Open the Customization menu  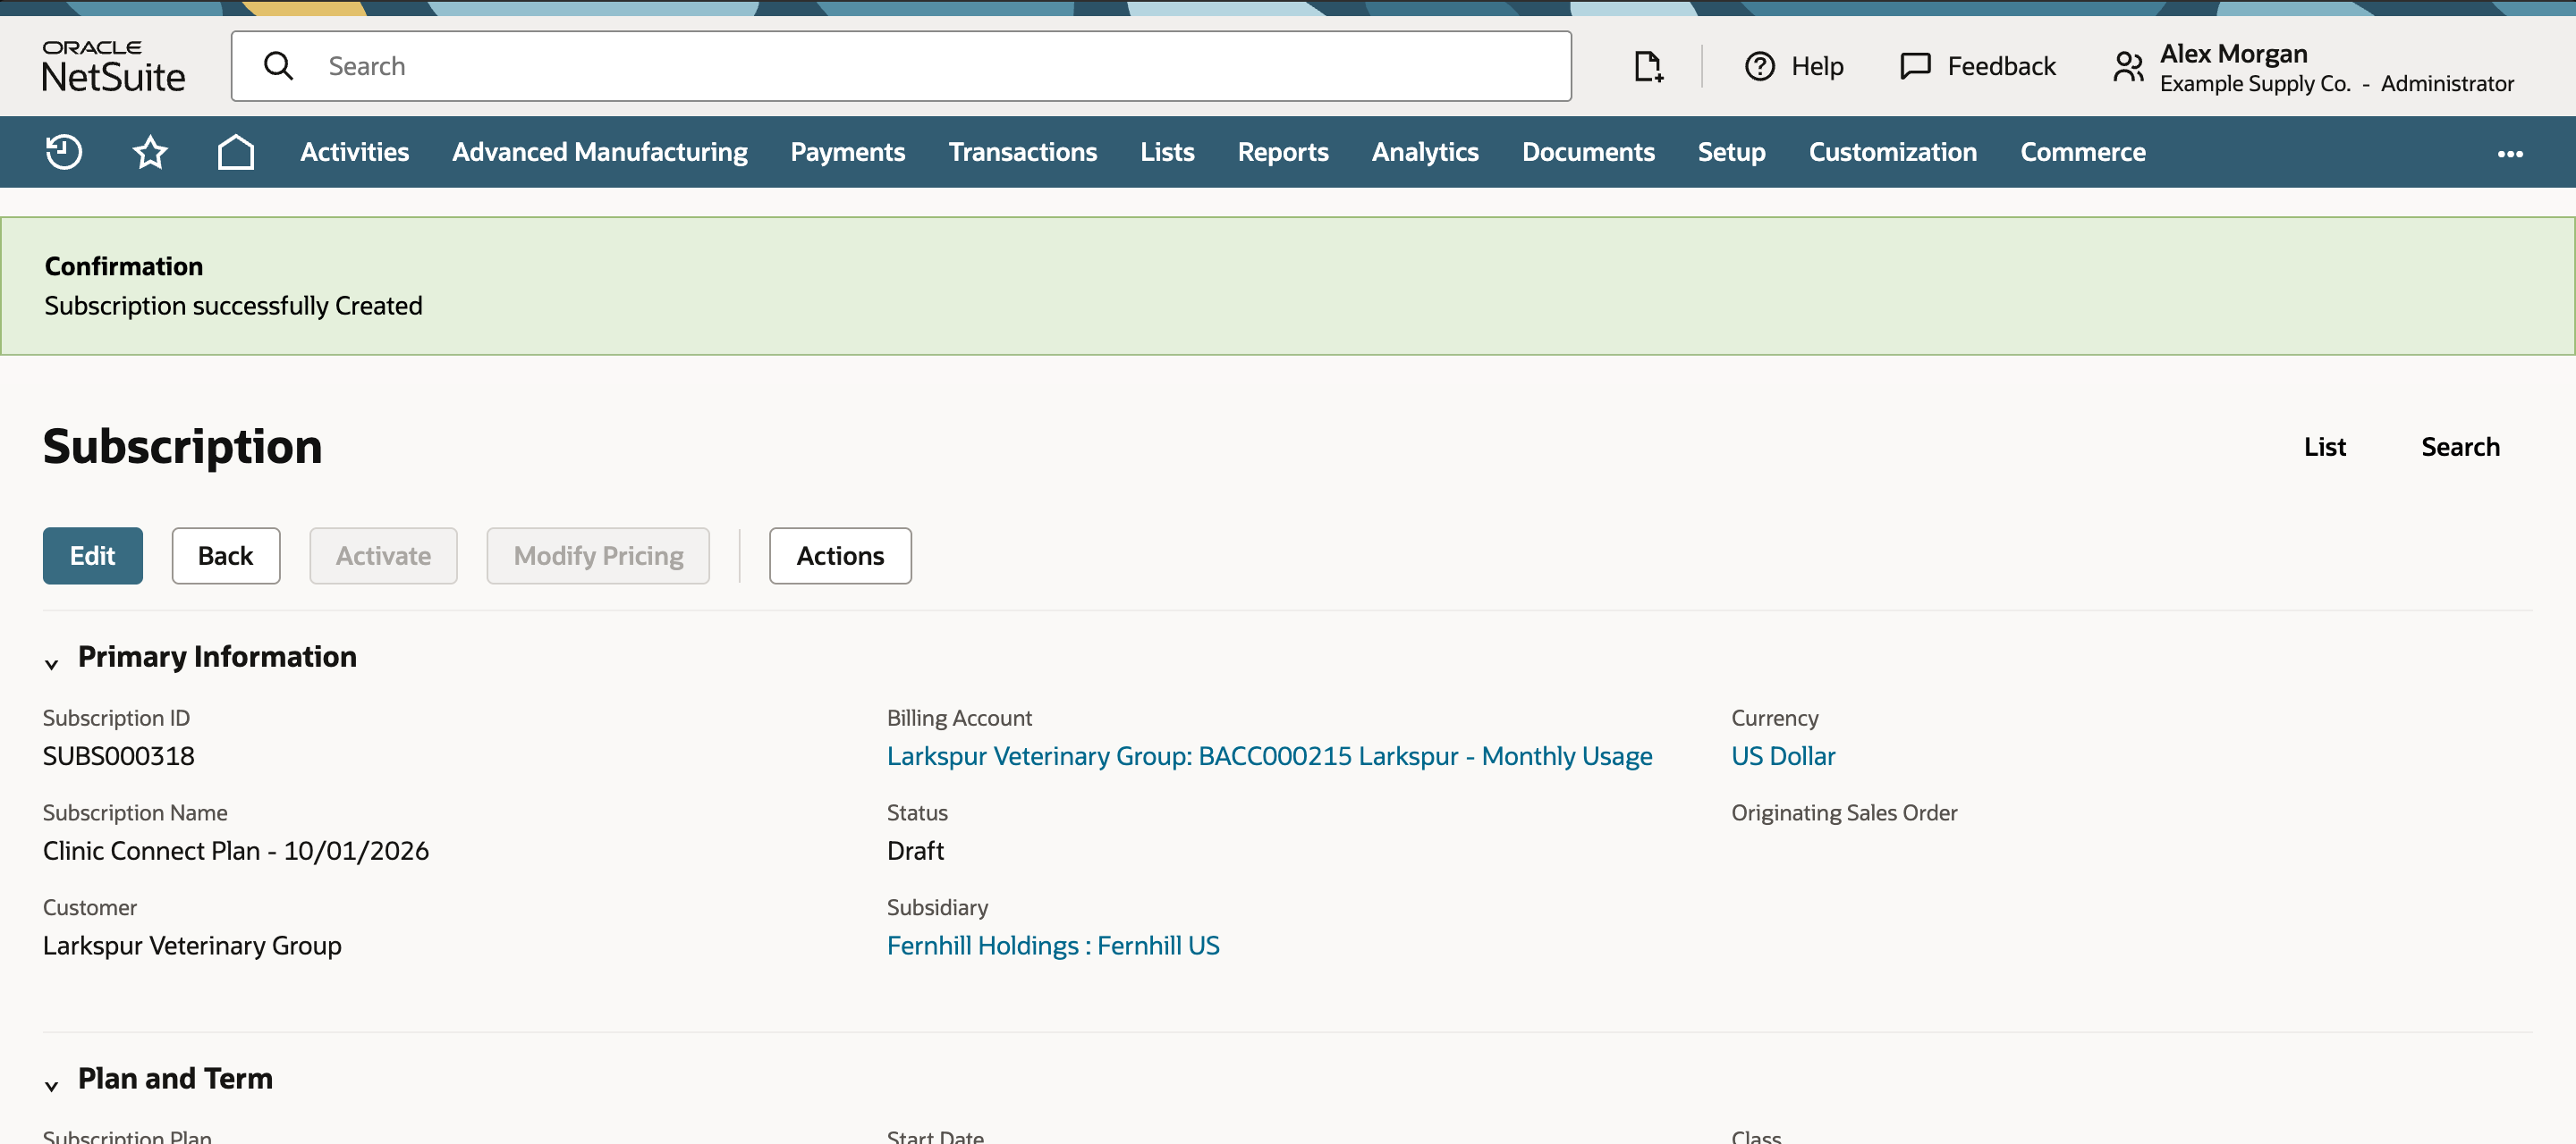coord(1892,152)
